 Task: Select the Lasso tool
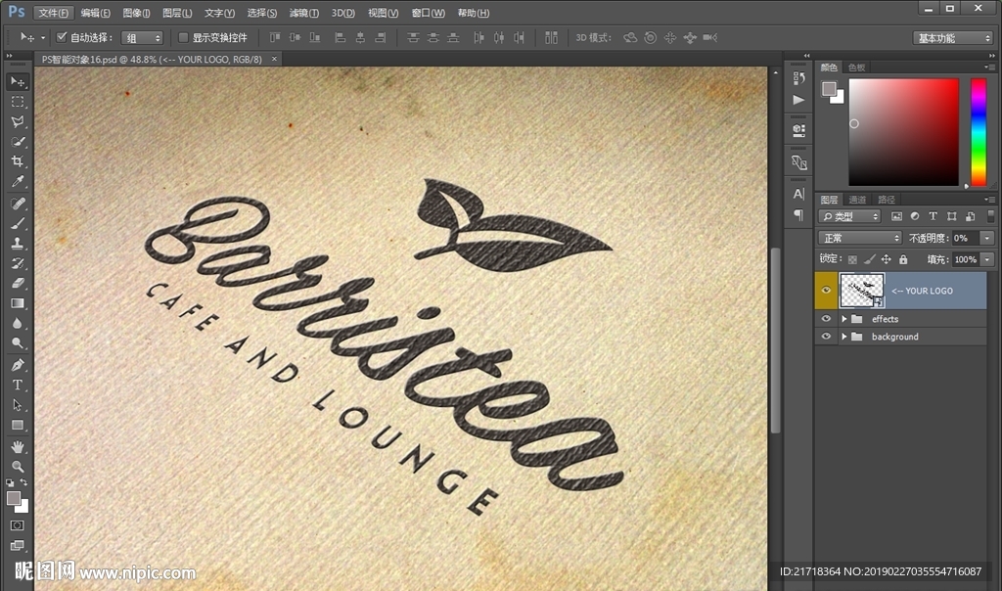coord(18,122)
